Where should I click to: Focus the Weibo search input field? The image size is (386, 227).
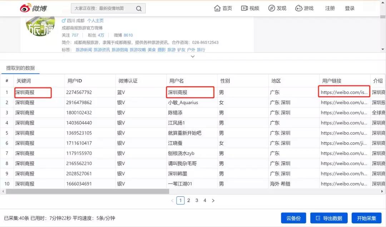tap(105, 8)
